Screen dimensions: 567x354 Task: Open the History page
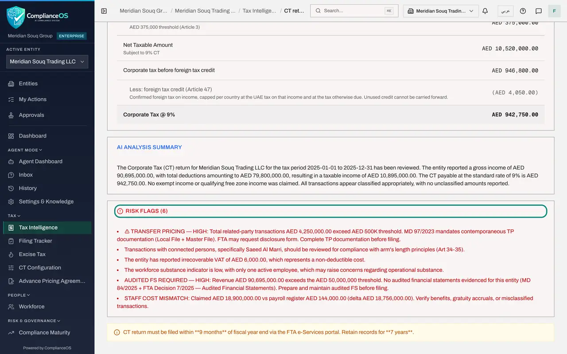tap(47, 188)
